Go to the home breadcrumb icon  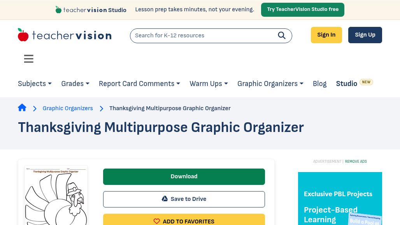(22, 108)
